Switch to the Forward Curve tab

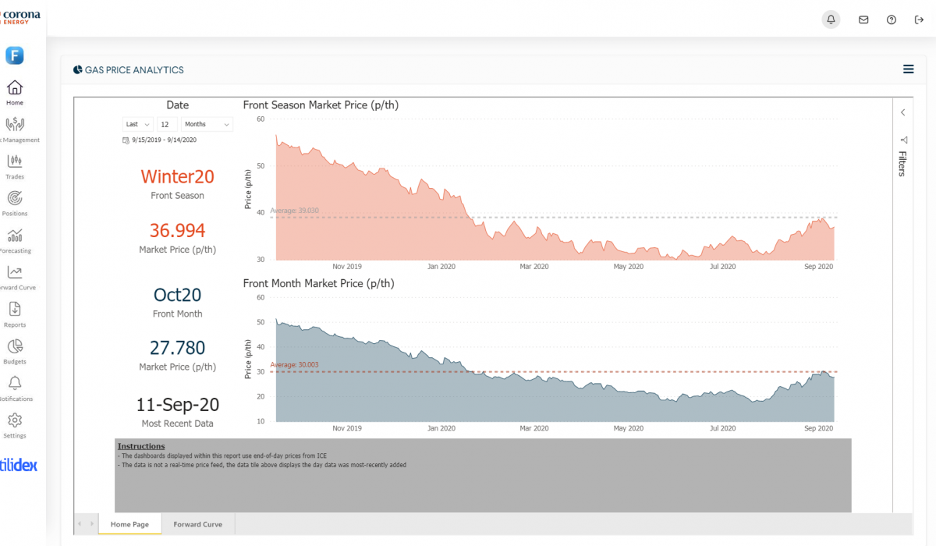(x=197, y=524)
